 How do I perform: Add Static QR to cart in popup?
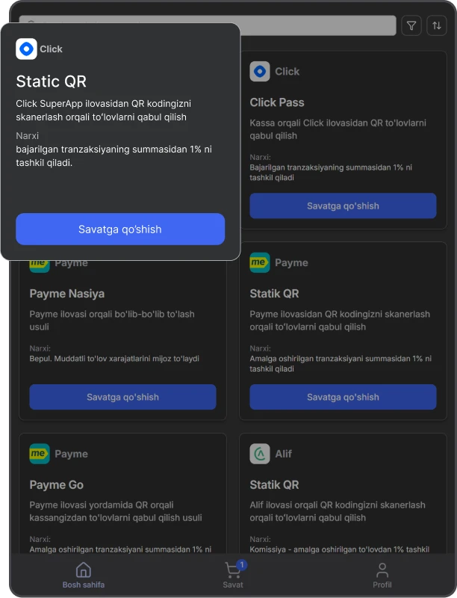click(x=120, y=229)
